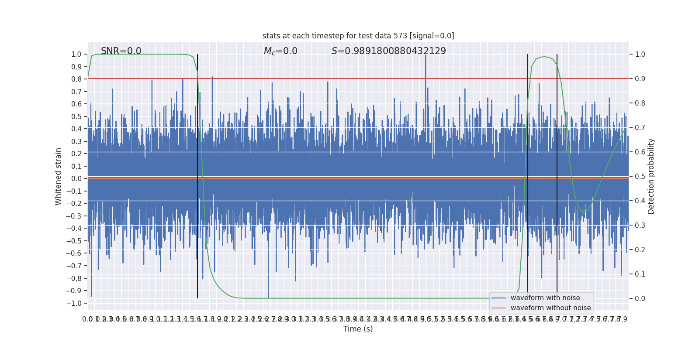
Task: Click the 'Time (s)' axis label
Action: [x=358, y=329]
